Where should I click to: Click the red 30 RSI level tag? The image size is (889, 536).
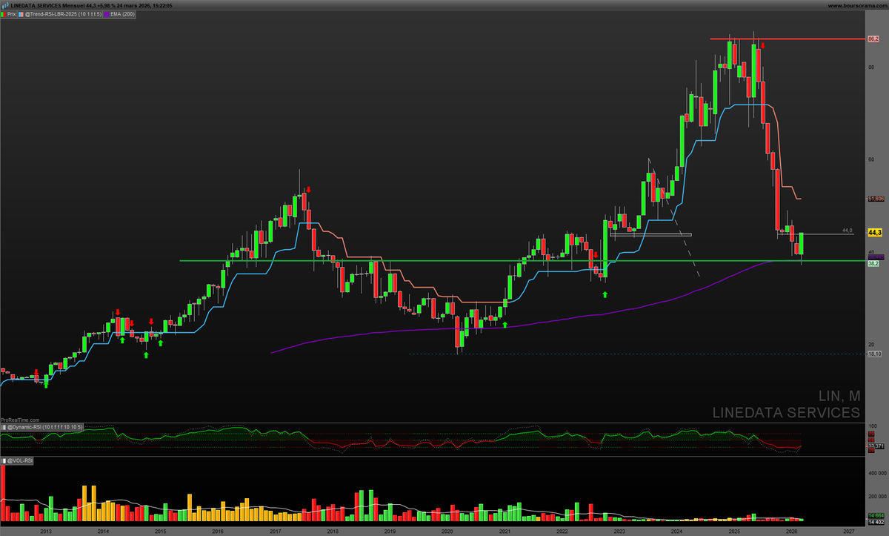click(x=871, y=450)
